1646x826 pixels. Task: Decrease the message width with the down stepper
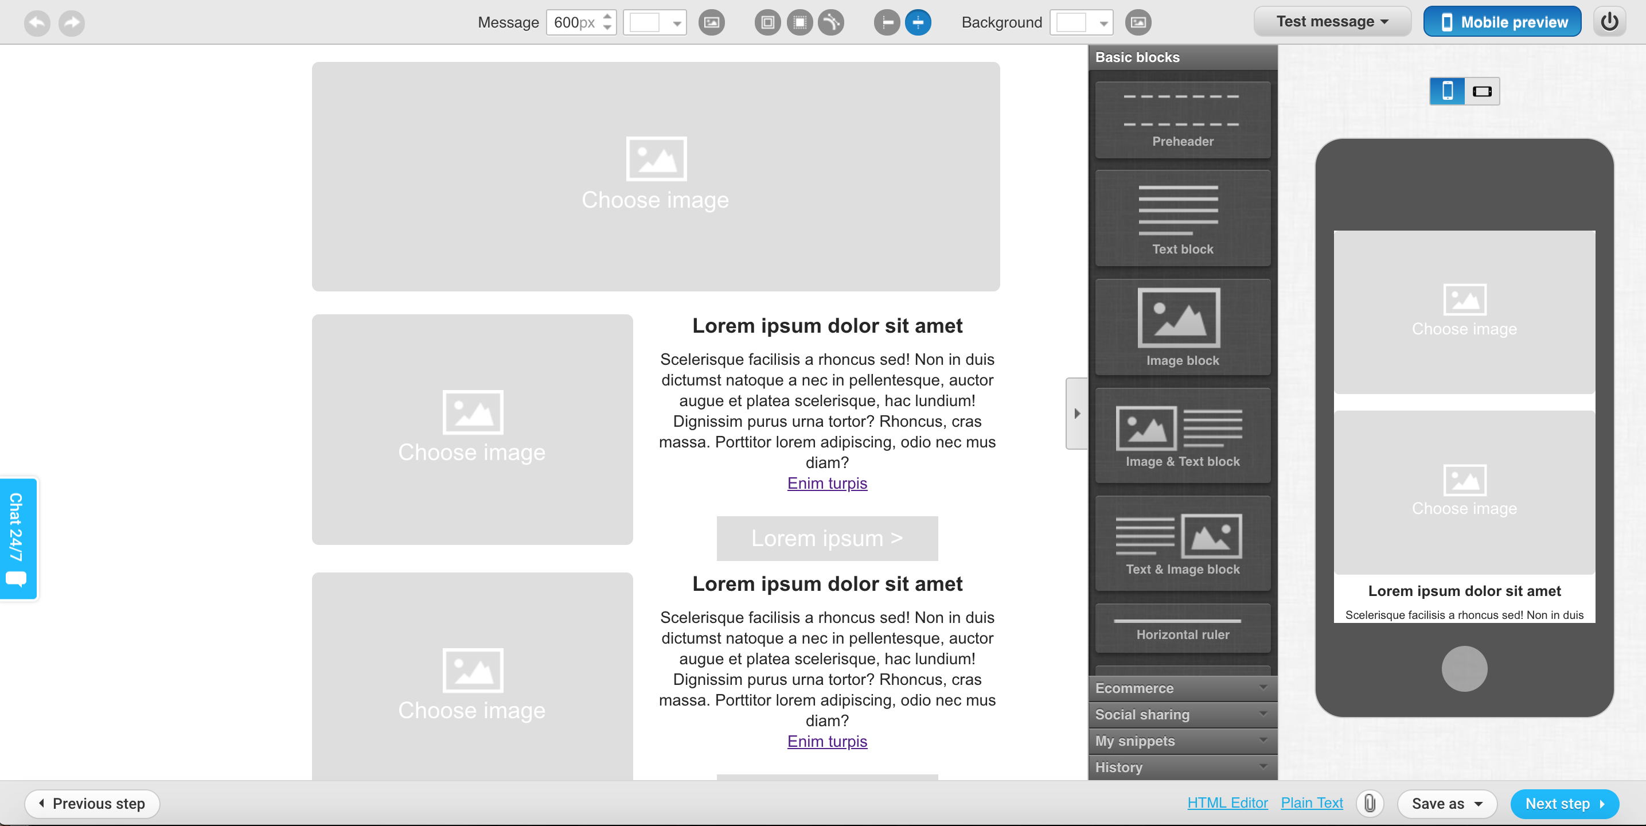[607, 29]
